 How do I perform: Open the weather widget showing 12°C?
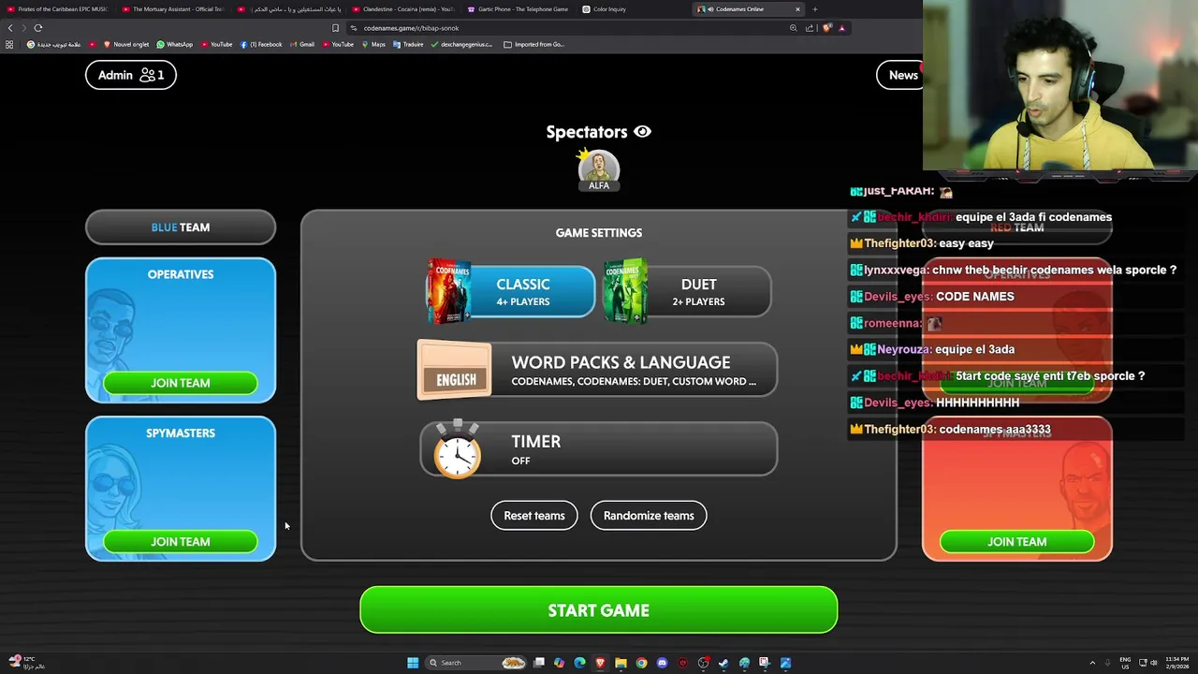pyautogui.click(x=26, y=663)
